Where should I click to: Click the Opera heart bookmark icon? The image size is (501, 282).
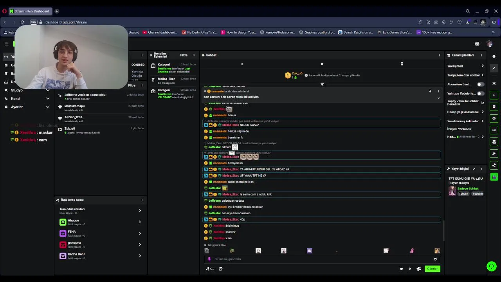(x=460, y=22)
